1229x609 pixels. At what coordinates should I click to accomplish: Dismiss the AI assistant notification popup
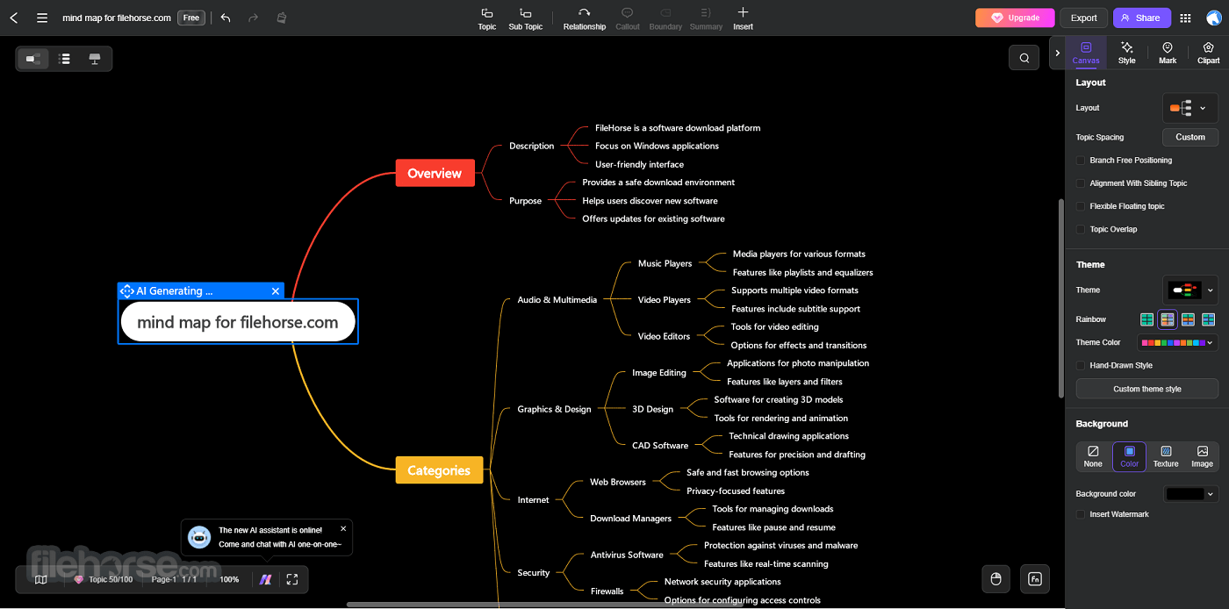tap(343, 528)
